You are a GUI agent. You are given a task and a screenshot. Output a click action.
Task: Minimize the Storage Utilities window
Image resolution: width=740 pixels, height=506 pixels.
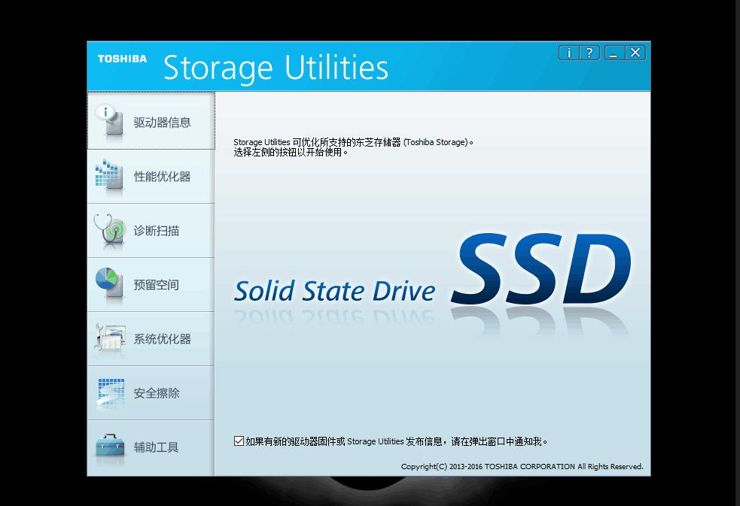click(614, 53)
